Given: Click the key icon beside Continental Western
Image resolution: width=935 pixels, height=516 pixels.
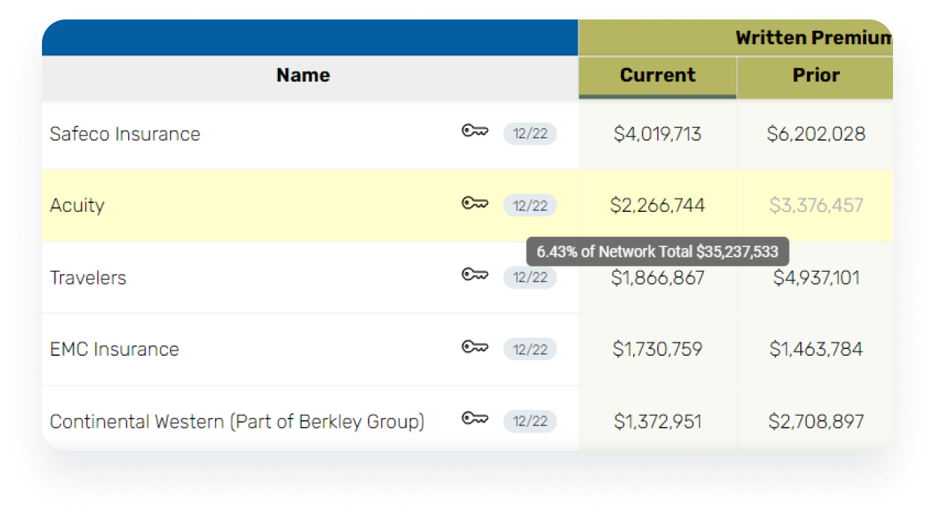Looking at the screenshot, I should pos(474,419).
